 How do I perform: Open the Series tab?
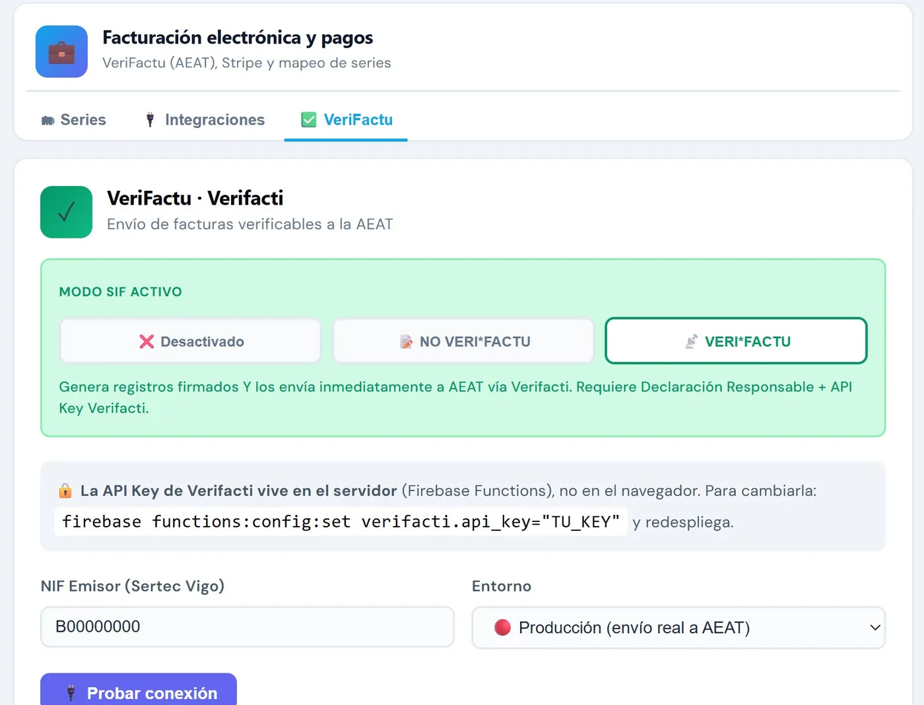pyautogui.click(x=73, y=119)
